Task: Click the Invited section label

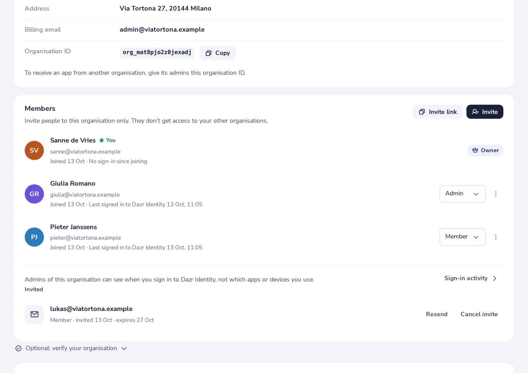Action: coord(34,289)
